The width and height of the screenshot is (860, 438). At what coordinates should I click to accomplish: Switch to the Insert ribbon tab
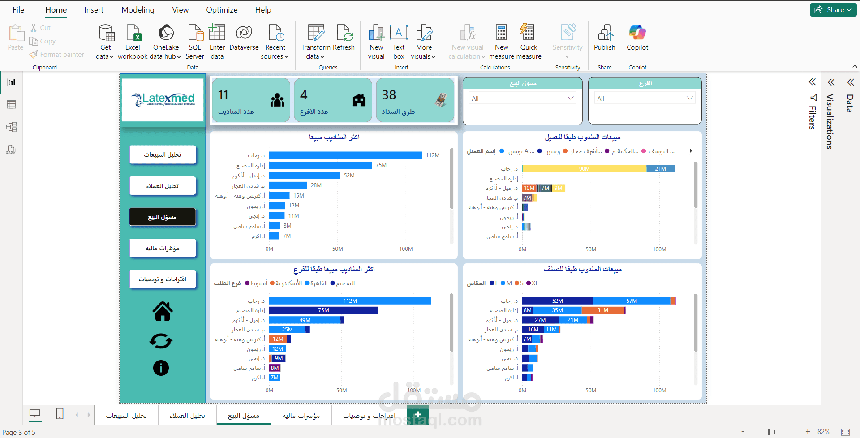coord(94,10)
